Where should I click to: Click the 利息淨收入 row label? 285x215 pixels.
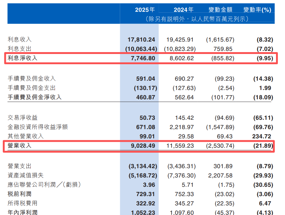click(x=23, y=58)
